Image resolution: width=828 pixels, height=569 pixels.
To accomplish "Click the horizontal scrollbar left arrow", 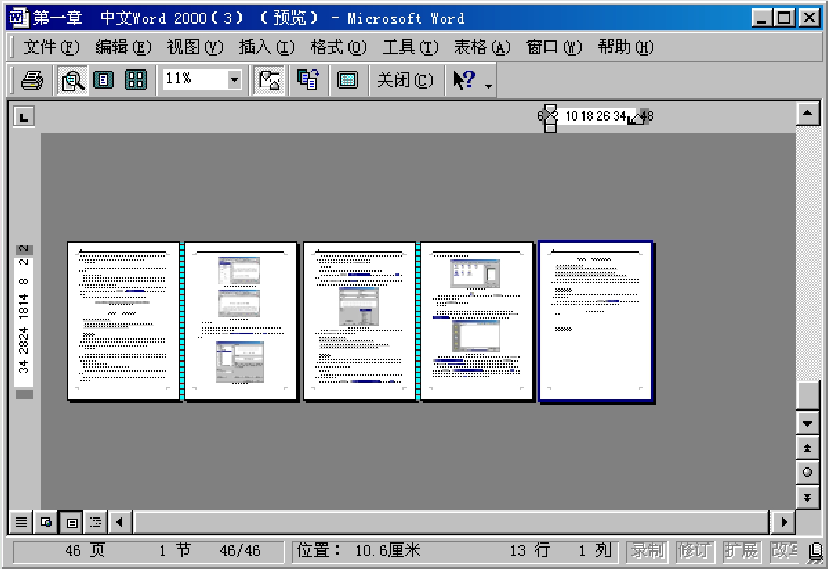I will [120, 522].
